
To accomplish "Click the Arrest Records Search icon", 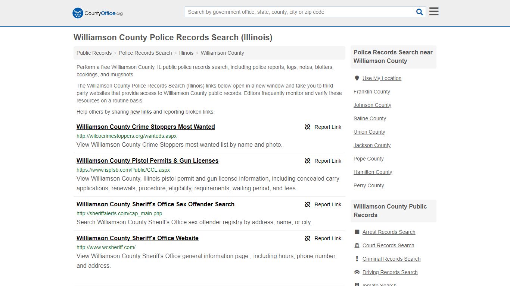I will coord(357,232).
